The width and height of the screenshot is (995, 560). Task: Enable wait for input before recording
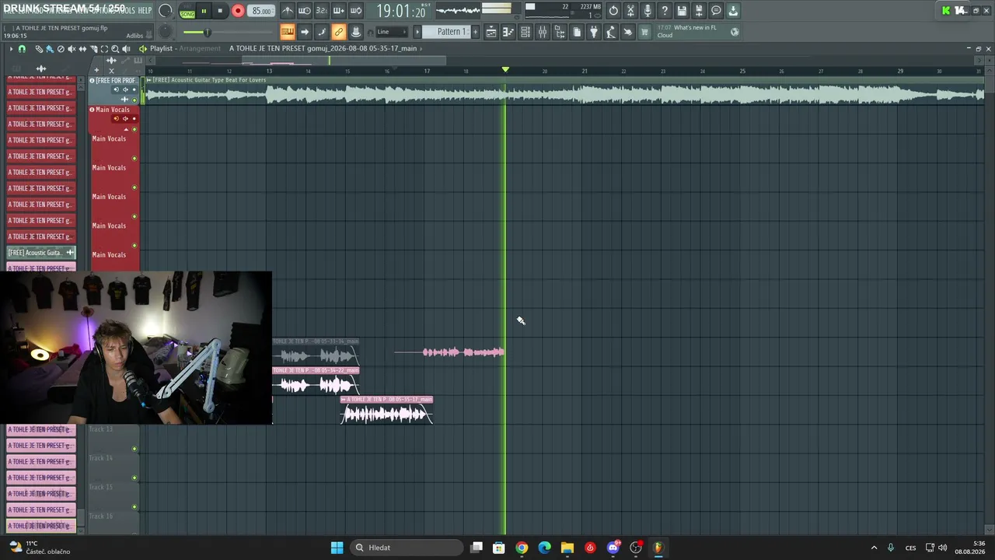click(x=305, y=11)
